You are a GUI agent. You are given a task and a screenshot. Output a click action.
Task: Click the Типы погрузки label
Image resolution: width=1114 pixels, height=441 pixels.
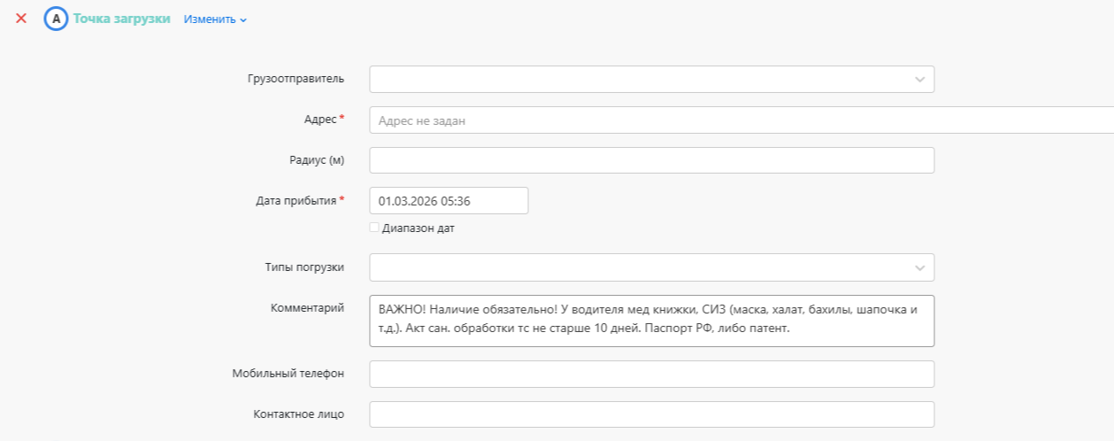[x=304, y=267]
